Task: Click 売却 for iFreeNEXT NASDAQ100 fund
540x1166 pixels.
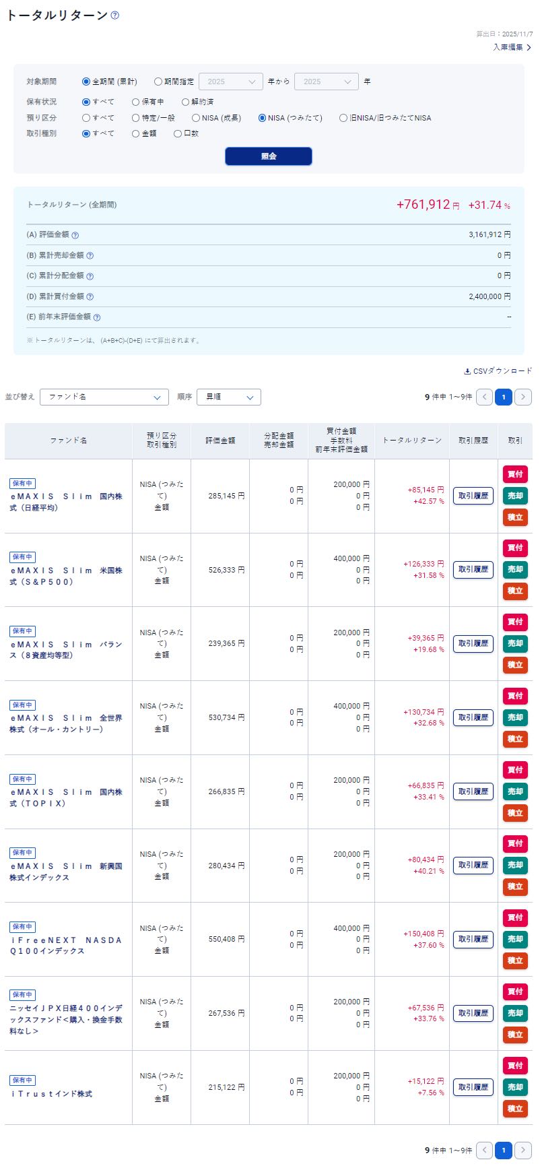Action: (x=514, y=939)
